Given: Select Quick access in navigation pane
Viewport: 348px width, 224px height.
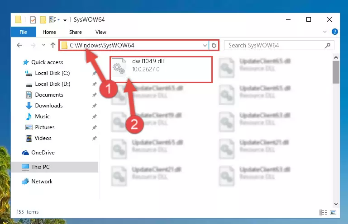Looking at the screenshot, I should pyautogui.click(x=43, y=62).
